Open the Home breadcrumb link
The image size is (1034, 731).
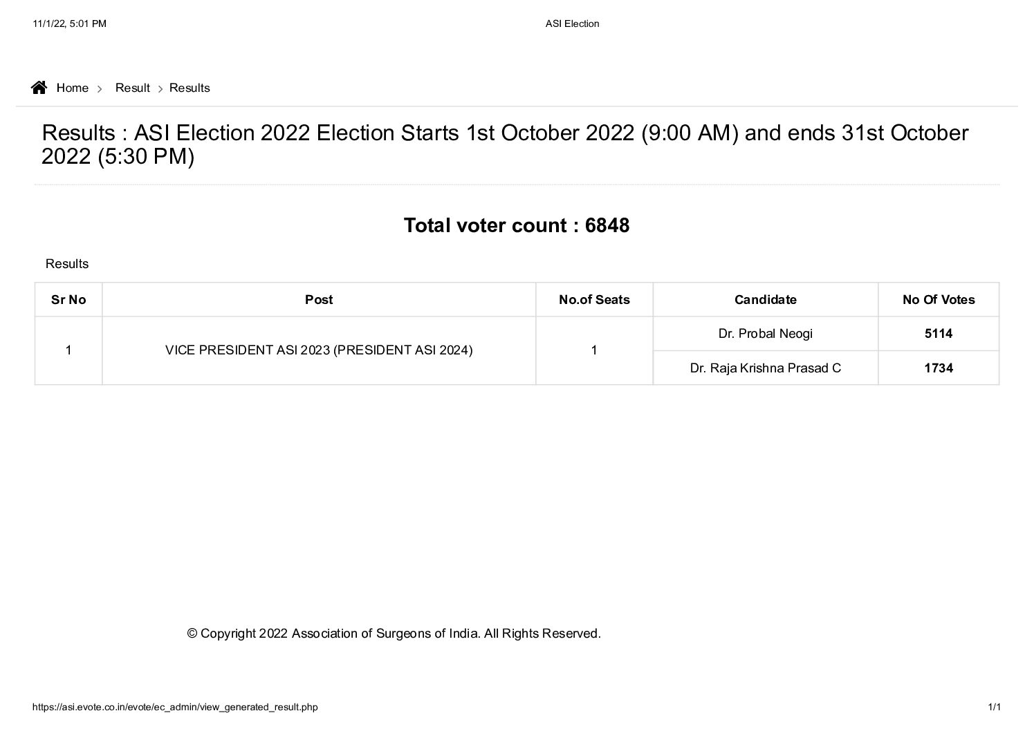click(x=72, y=88)
